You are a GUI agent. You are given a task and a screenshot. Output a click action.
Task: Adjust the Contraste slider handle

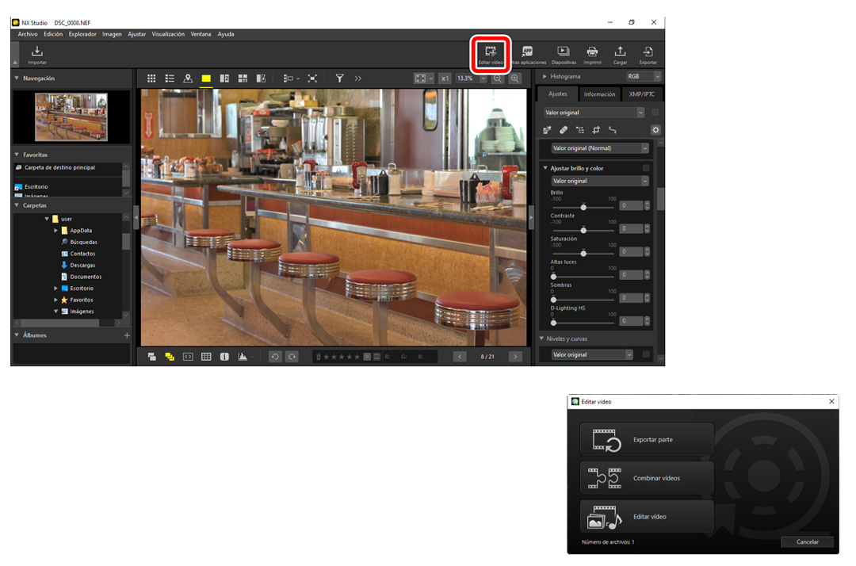[x=583, y=231]
